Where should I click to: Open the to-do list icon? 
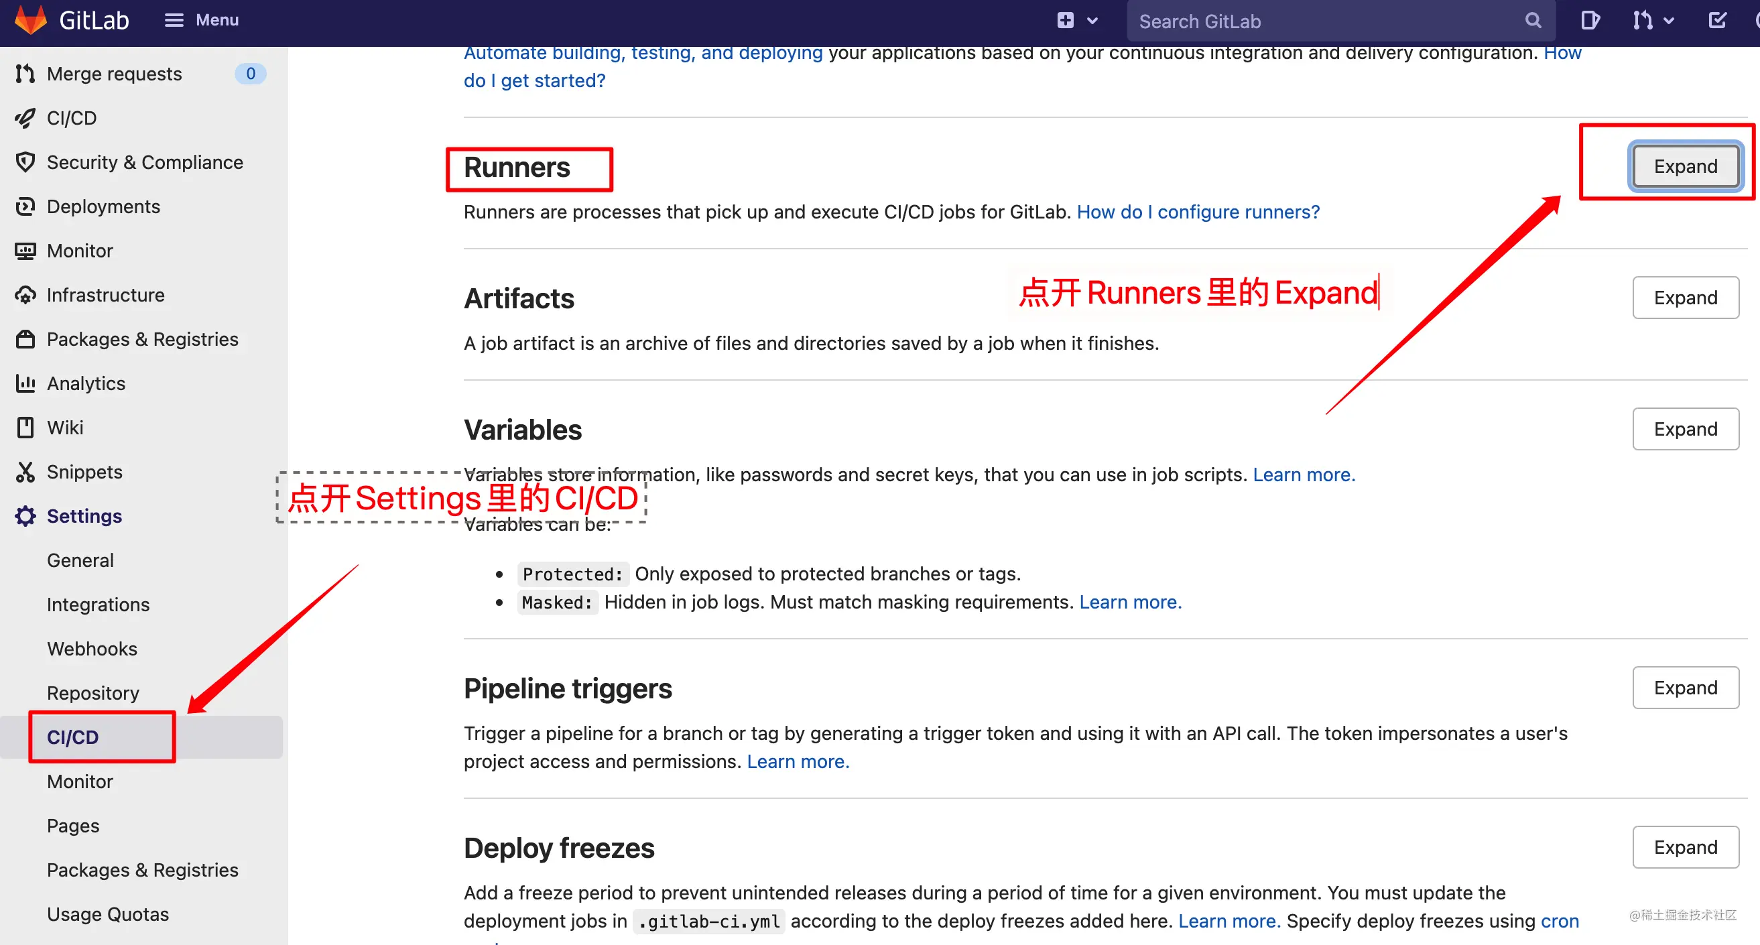(1717, 20)
